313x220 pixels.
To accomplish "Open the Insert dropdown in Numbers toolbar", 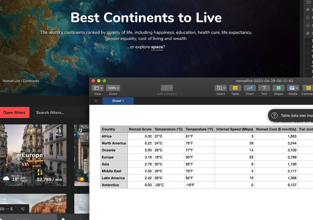I will (221, 88).
